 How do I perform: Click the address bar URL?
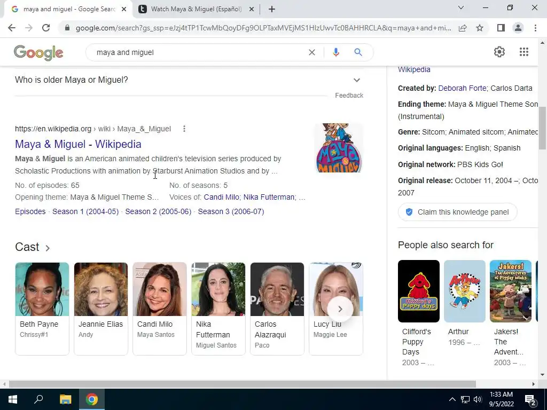pyautogui.click(x=263, y=28)
